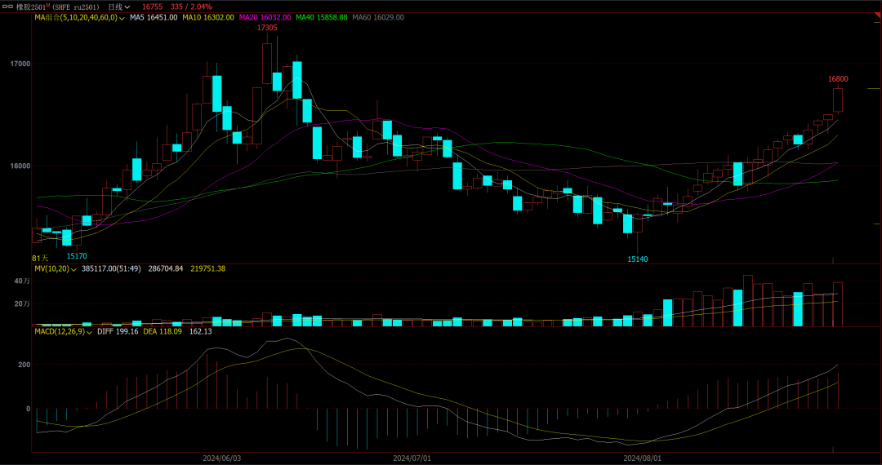The width and height of the screenshot is (882, 465).
Task: Click the 15140 low price label
Action: (x=638, y=259)
